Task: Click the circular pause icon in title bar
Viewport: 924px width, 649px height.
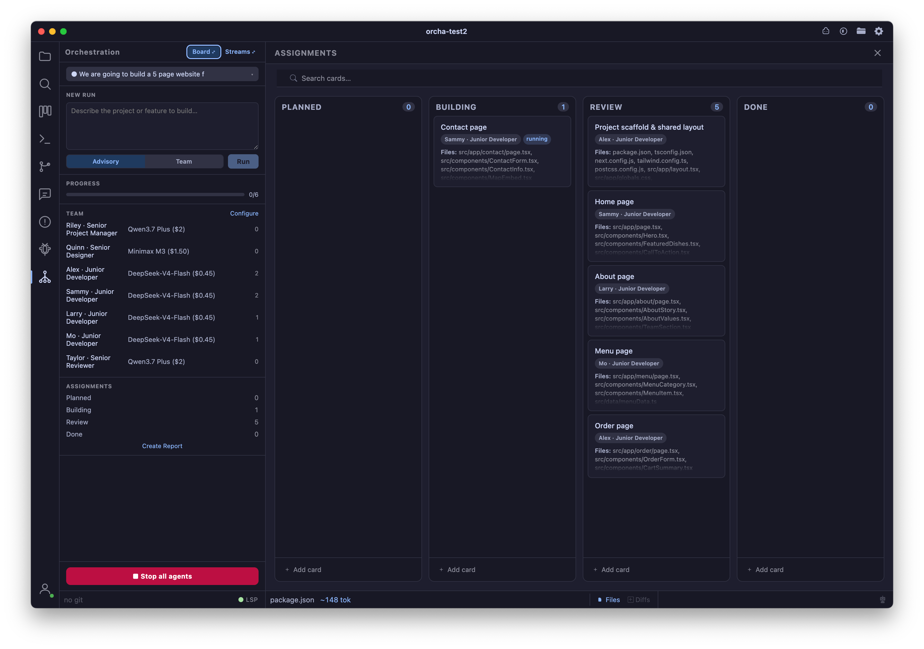Action: point(843,31)
